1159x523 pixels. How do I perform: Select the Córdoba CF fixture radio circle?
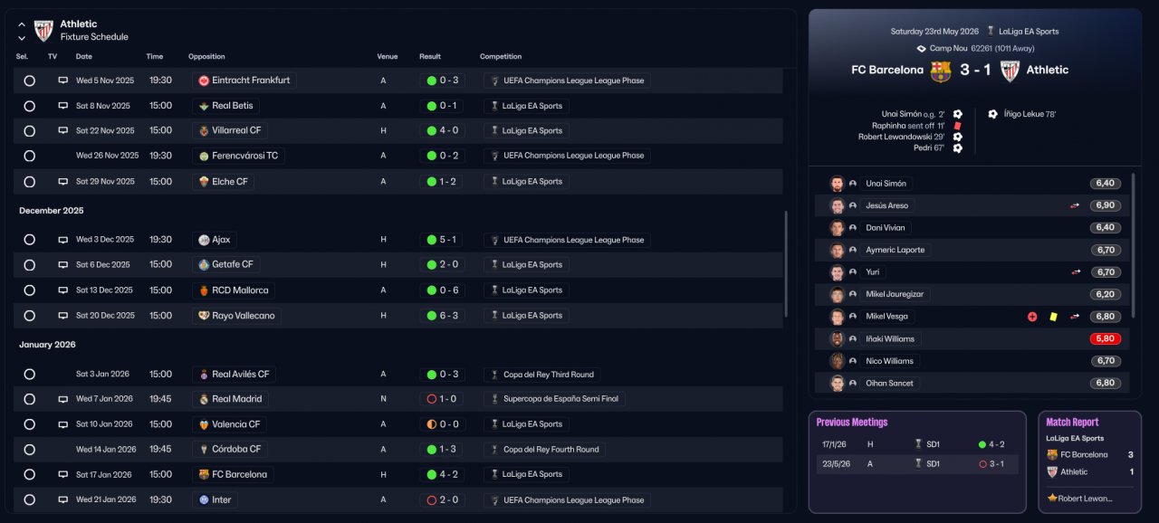pyautogui.click(x=29, y=450)
